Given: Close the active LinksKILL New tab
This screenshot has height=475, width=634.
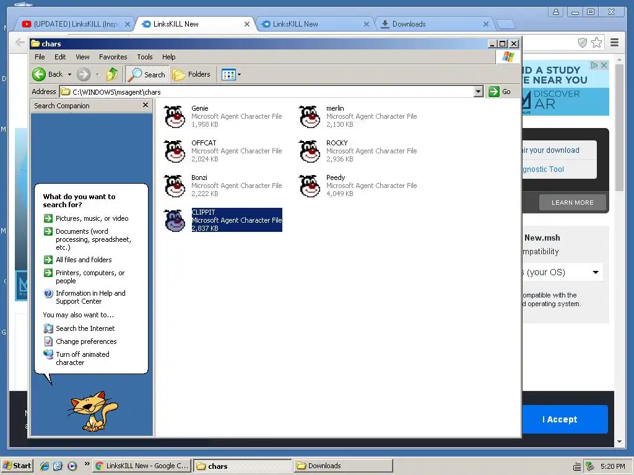Looking at the screenshot, I should pyautogui.click(x=246, y=24).
